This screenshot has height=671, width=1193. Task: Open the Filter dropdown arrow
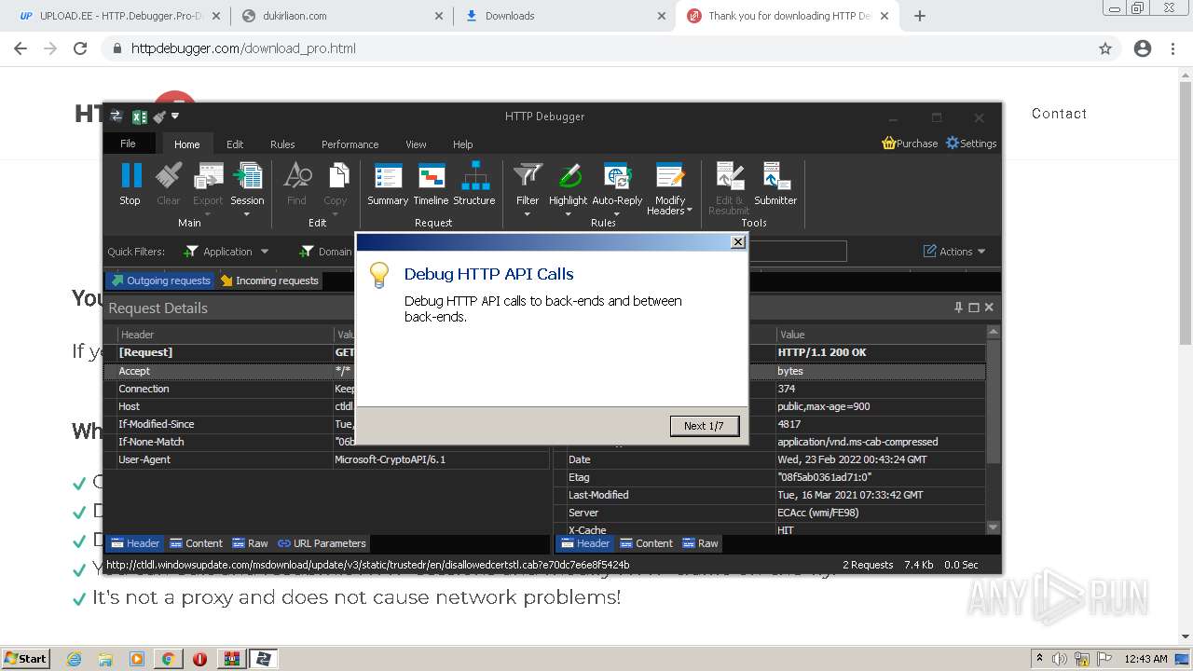coord(528,214)
